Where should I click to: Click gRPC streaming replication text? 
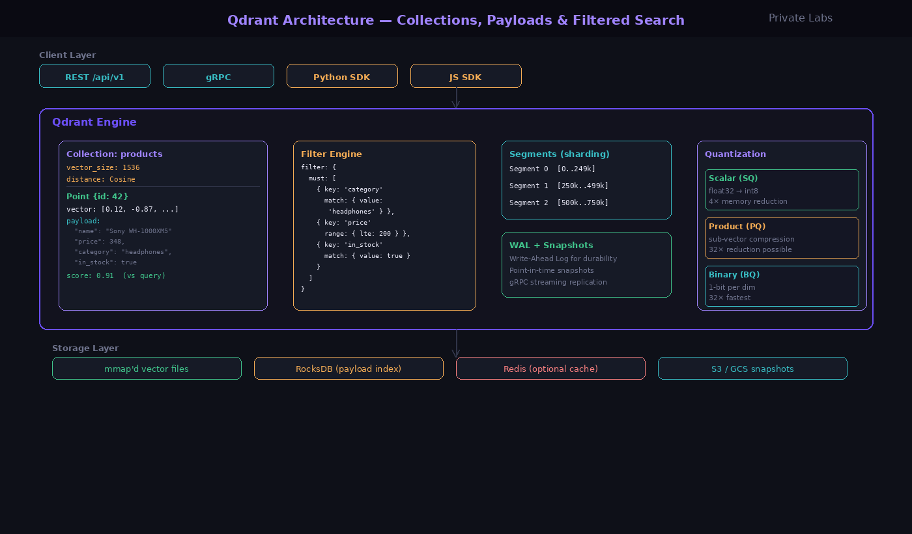(558, 282)
